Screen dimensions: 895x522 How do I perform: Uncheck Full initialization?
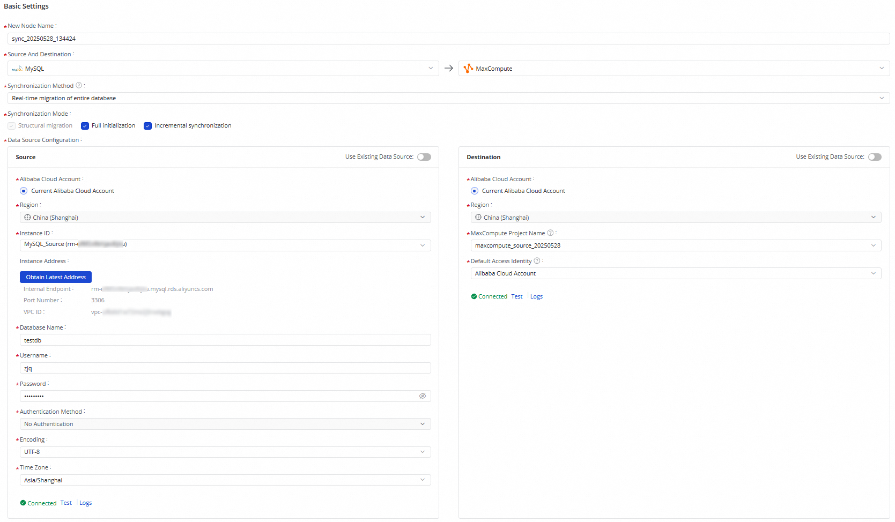[x=85, y=125]
